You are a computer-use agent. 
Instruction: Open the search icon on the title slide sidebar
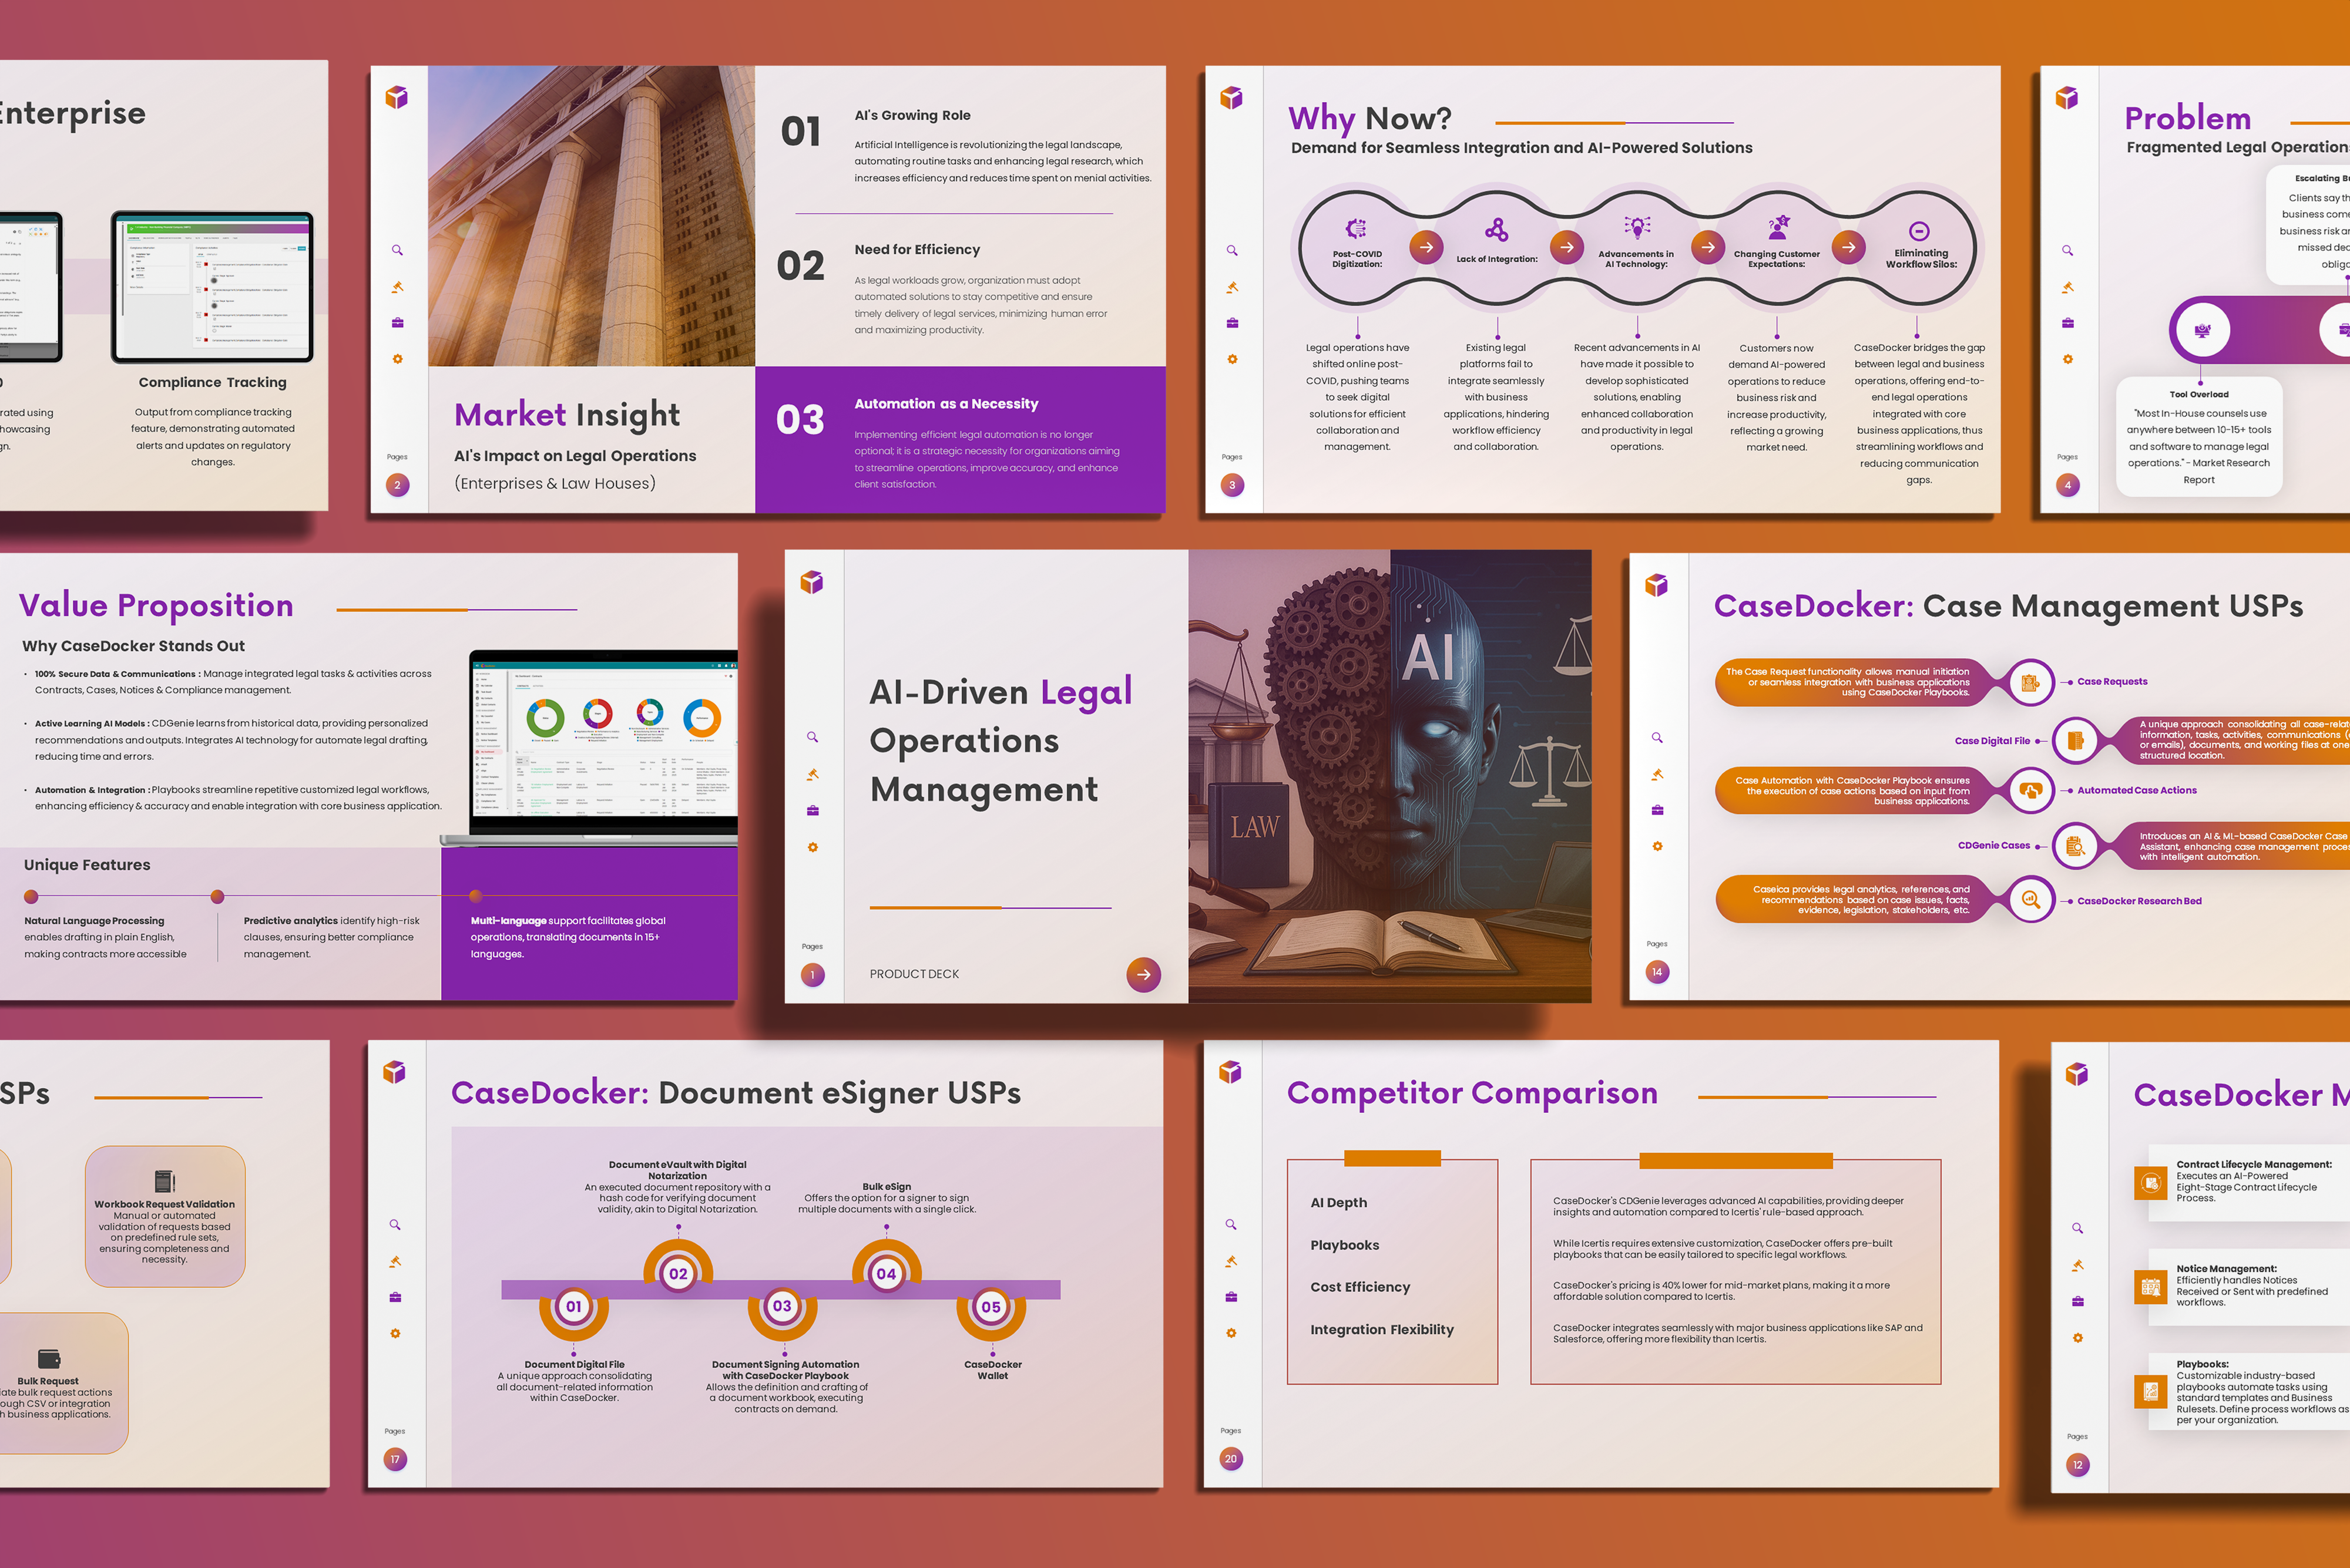pos(813,737)
